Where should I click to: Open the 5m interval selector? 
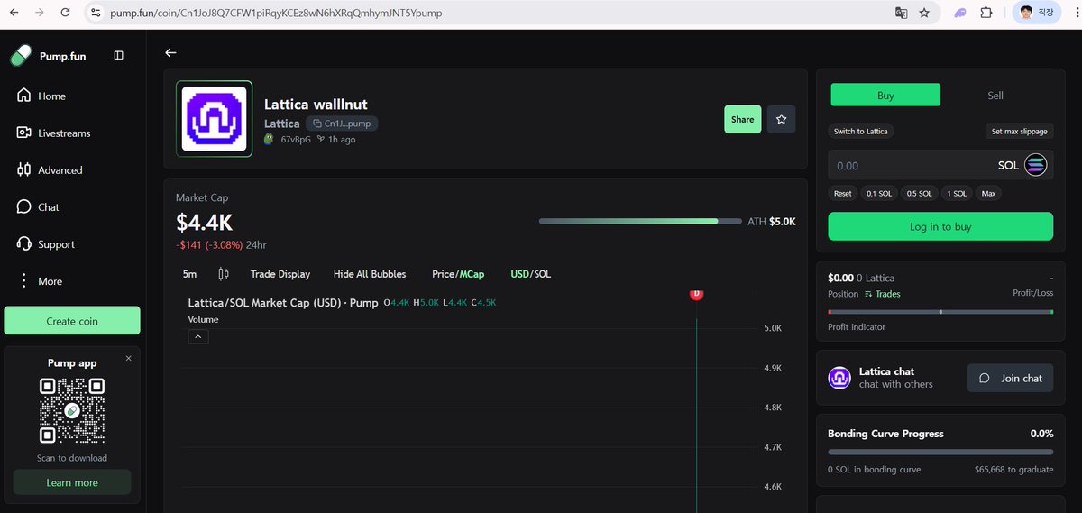click(189, 274)
